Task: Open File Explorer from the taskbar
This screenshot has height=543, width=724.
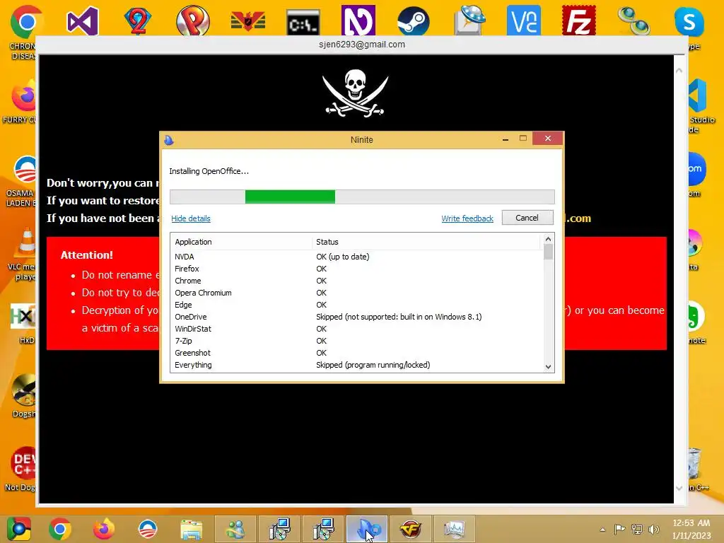Action: (x=191, y=529)
